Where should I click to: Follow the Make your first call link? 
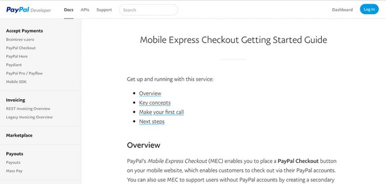click(162, 112)
